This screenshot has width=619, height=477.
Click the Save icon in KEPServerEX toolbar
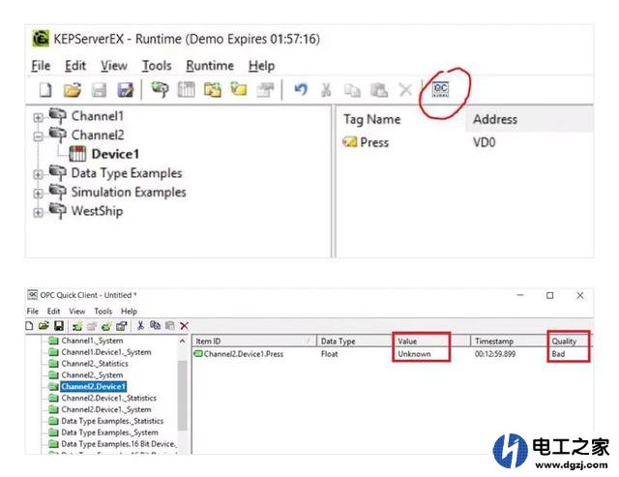click(99, 90)
